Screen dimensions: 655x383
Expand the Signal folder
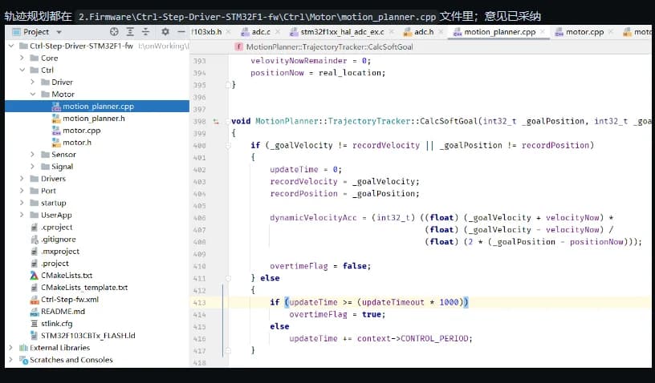pyautogui.click(x=33, y=167)
